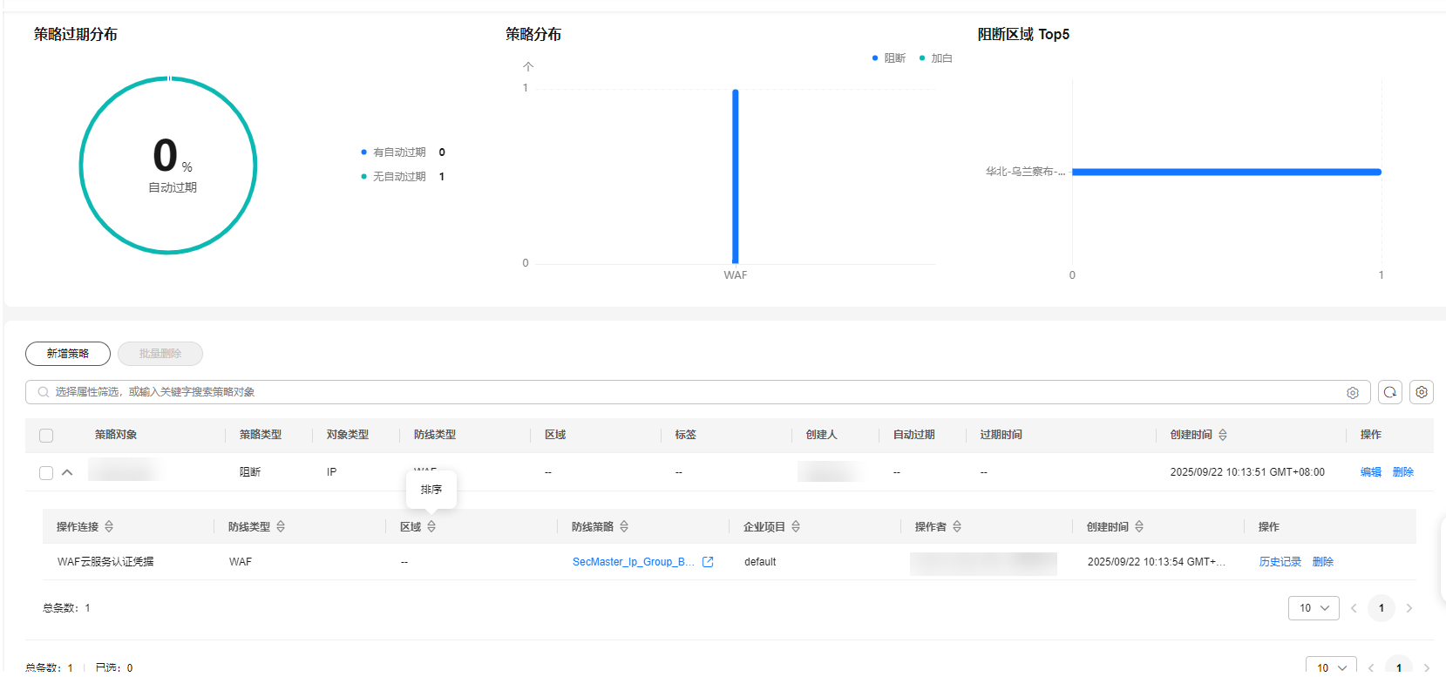Collapse the expanded policy row
The height and width of the screenshot is (677, 1446).
pyautogui.click(x=67, y=472)
